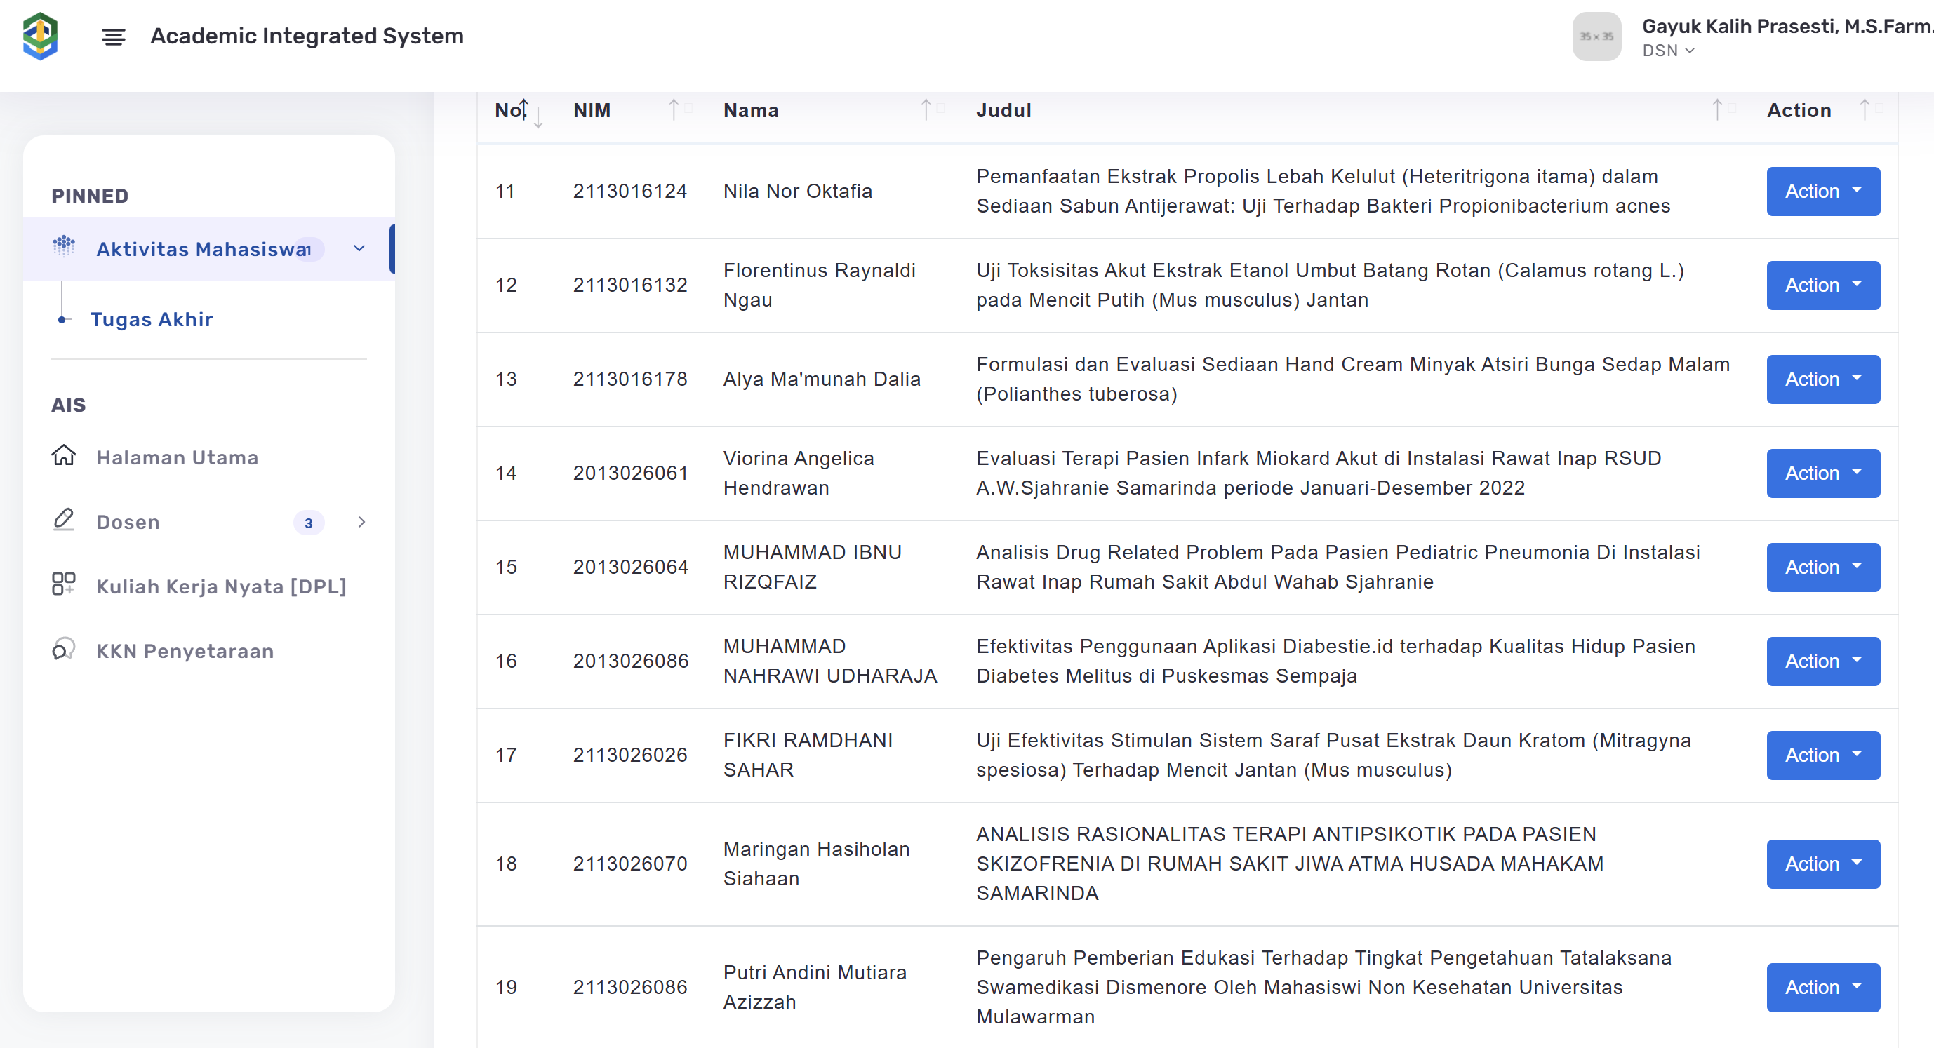Click the Dosen badge showing 3
Screen dimensions: 1934x1048
pyautogui.click(x=309, y=523)
